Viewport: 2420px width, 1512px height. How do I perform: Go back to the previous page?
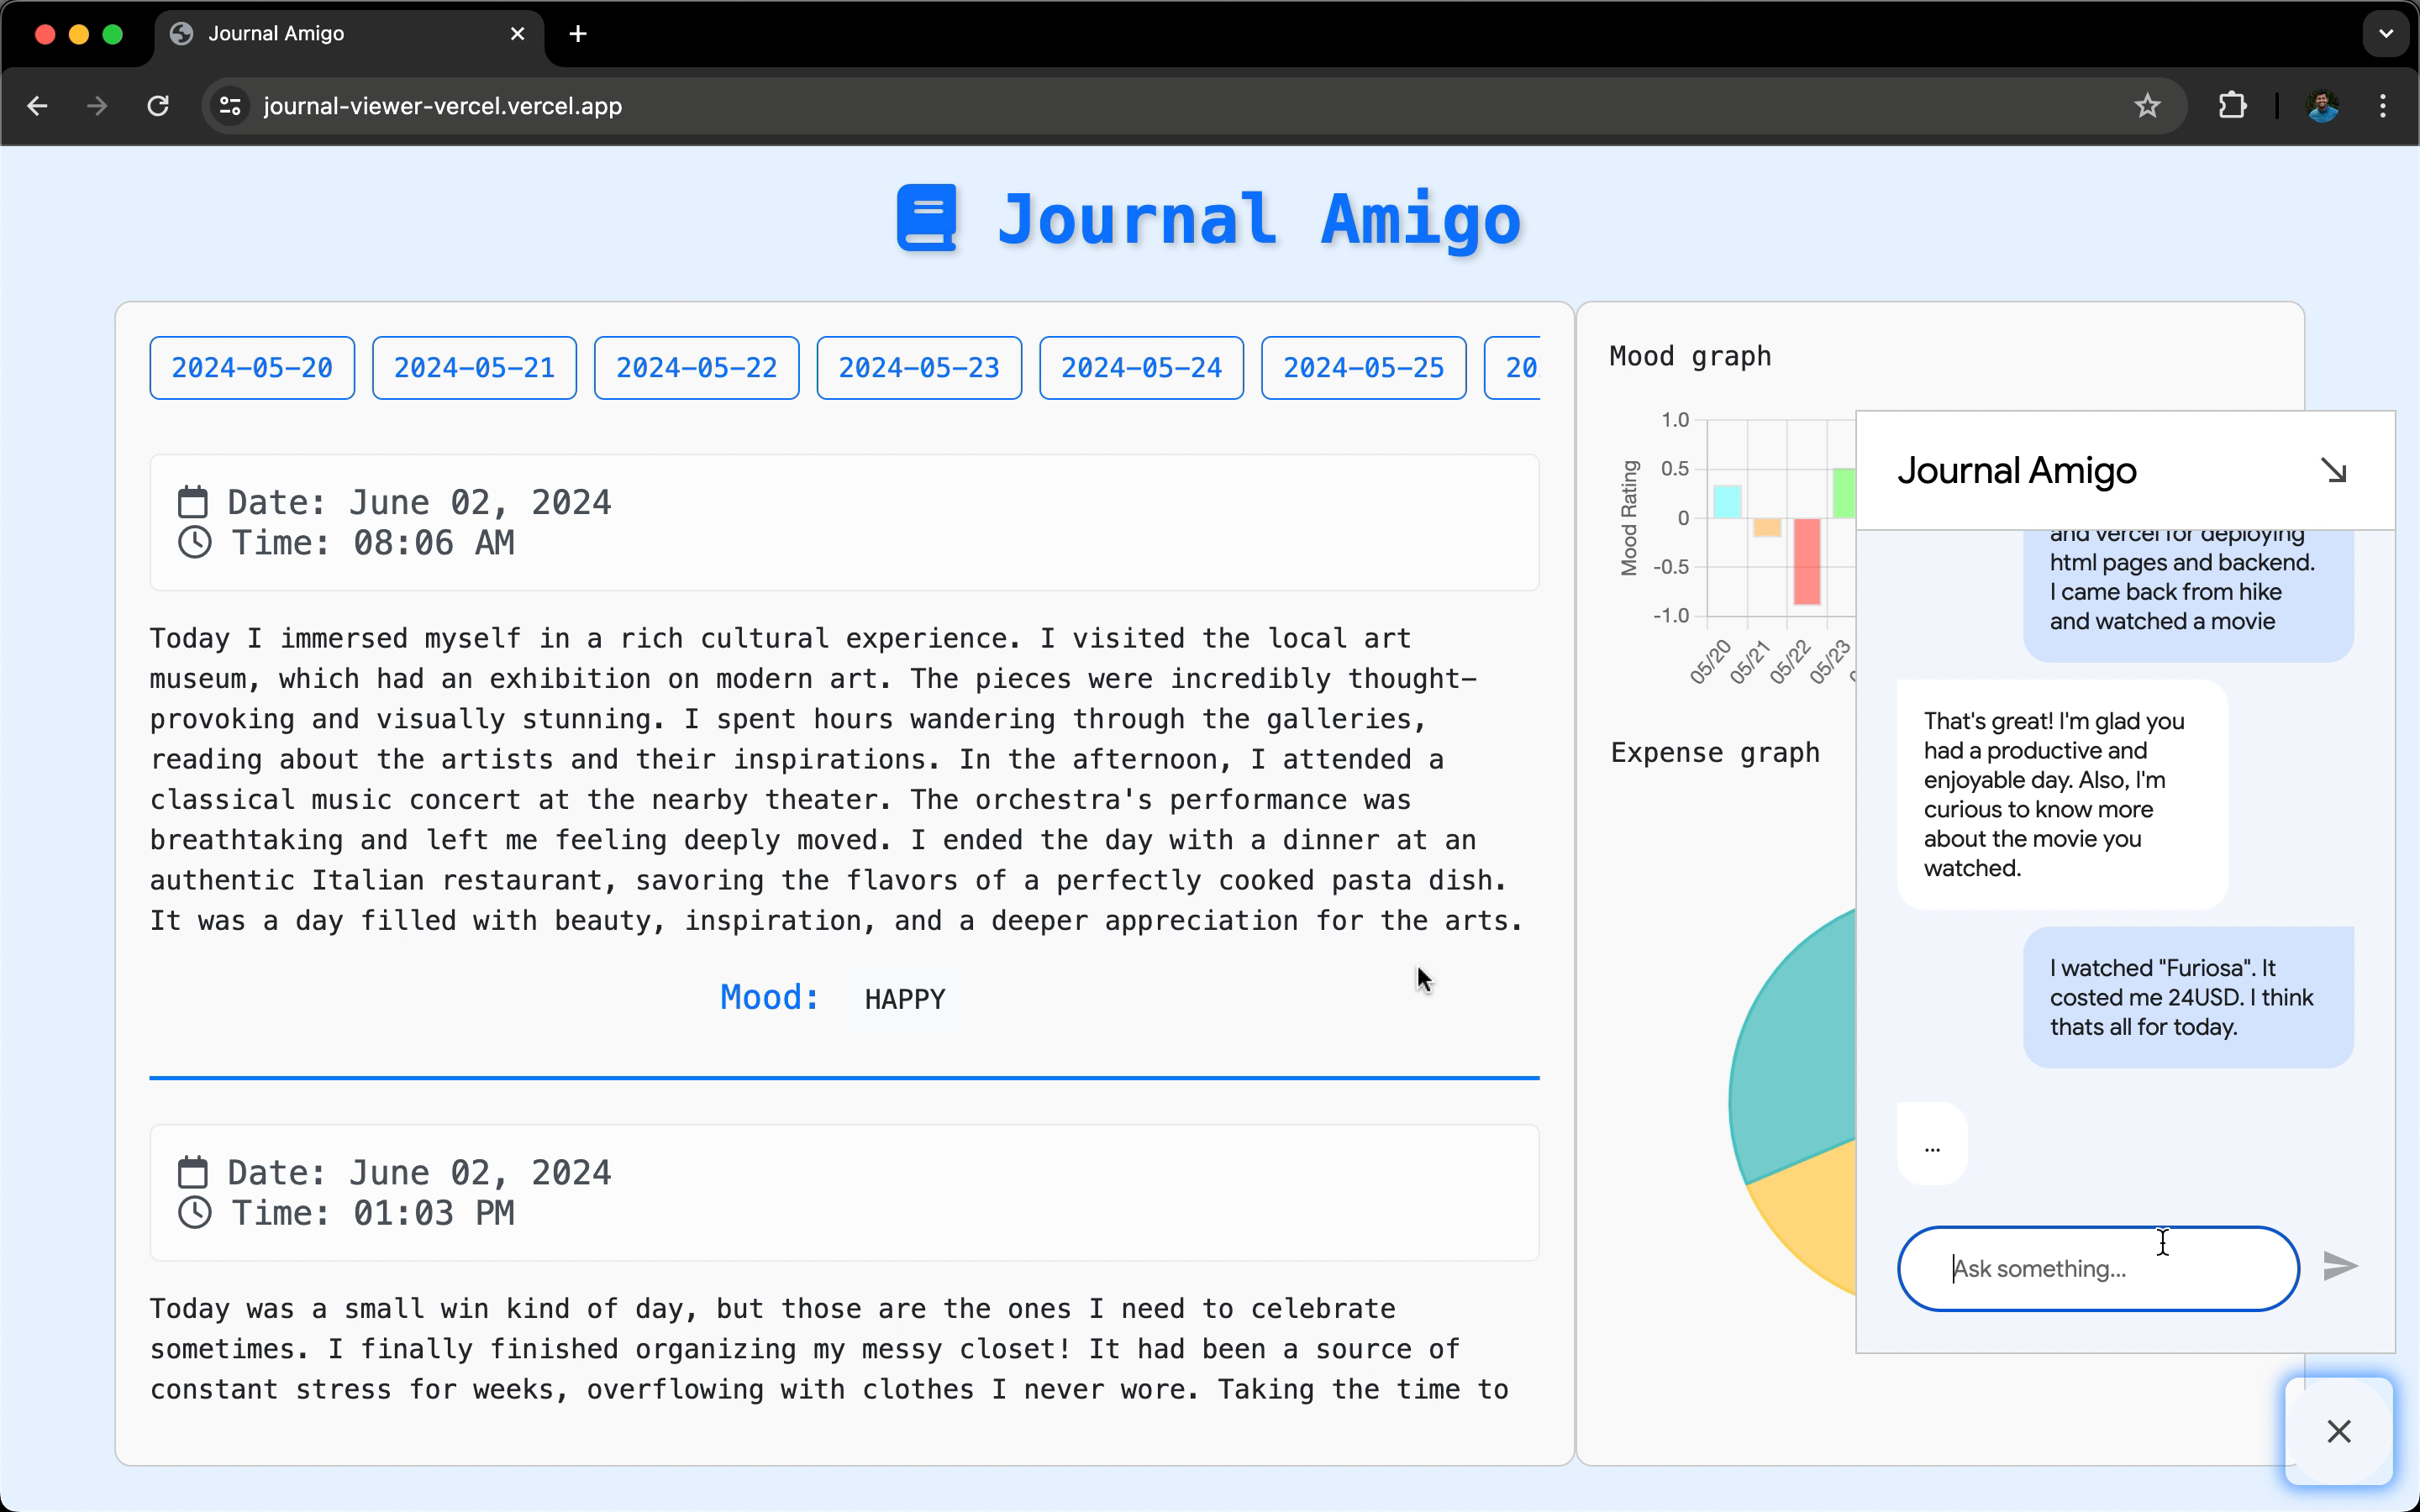pyautogui.click(x=38, y=106)
